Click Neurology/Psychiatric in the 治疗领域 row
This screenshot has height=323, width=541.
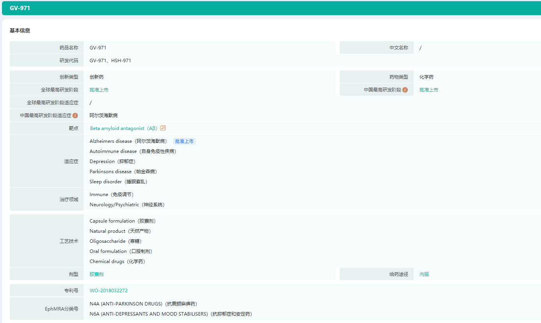(127, 205)
